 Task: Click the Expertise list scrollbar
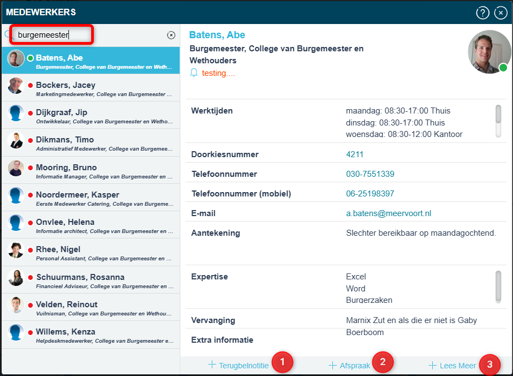coord(498,287)
